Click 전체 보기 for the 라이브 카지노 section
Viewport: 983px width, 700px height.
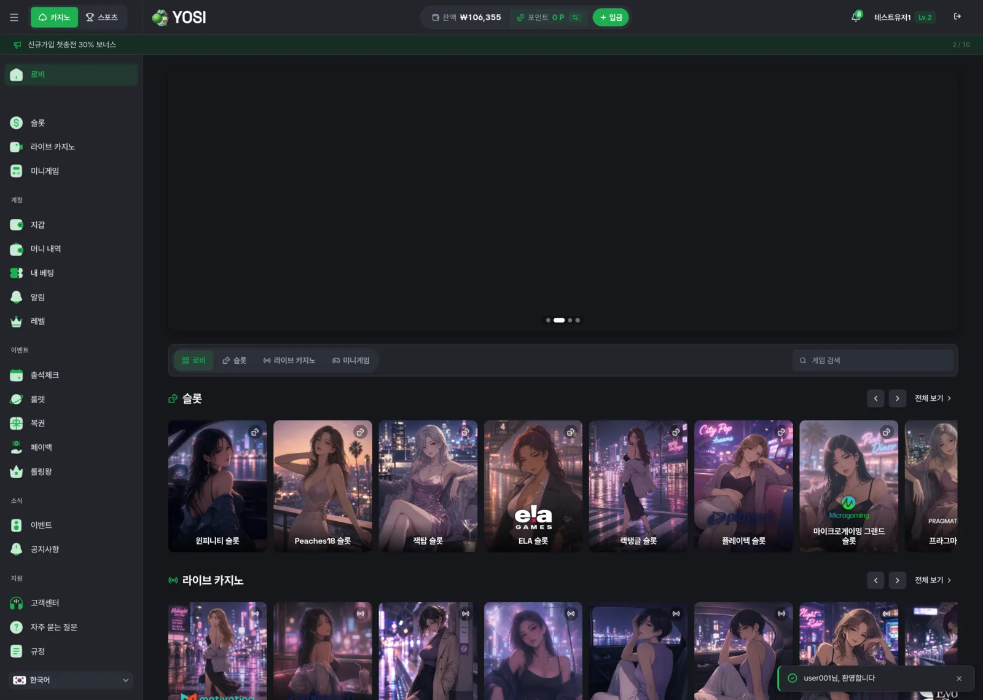933,580
